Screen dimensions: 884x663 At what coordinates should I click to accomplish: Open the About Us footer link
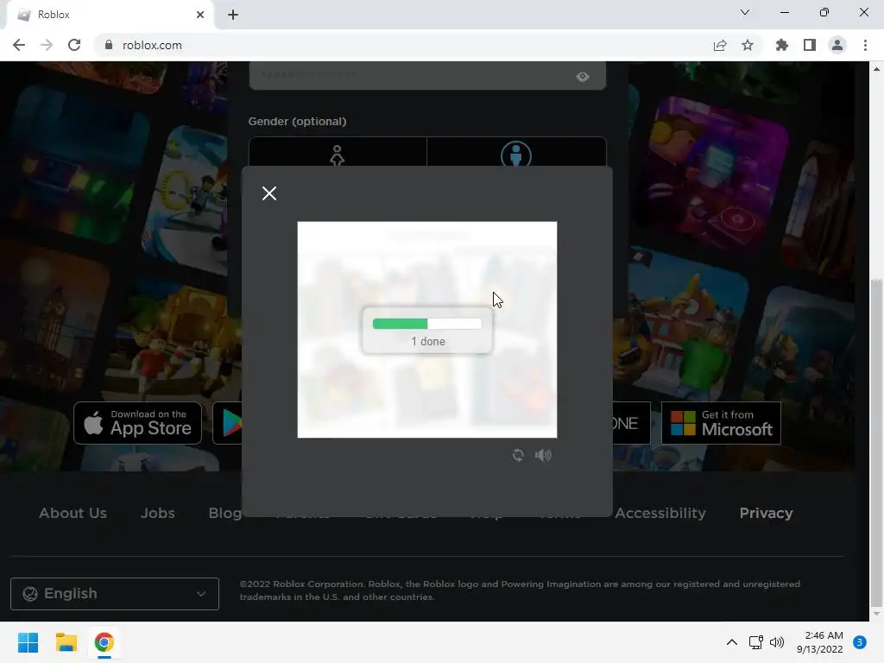[73, 513]
